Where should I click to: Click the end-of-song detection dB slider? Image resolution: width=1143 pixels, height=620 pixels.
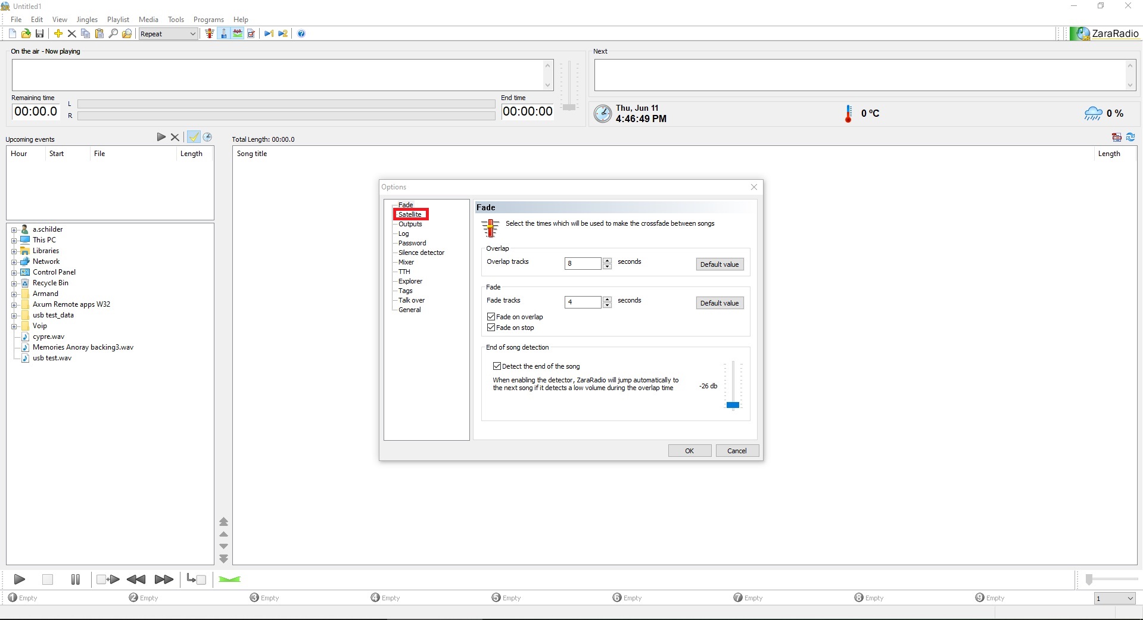pyautogui.click(x=733, y=405)
